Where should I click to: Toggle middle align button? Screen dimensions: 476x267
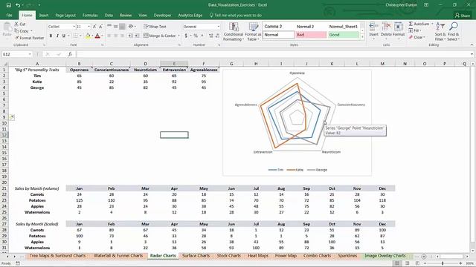pyautogui.click(x=116, y=27)
